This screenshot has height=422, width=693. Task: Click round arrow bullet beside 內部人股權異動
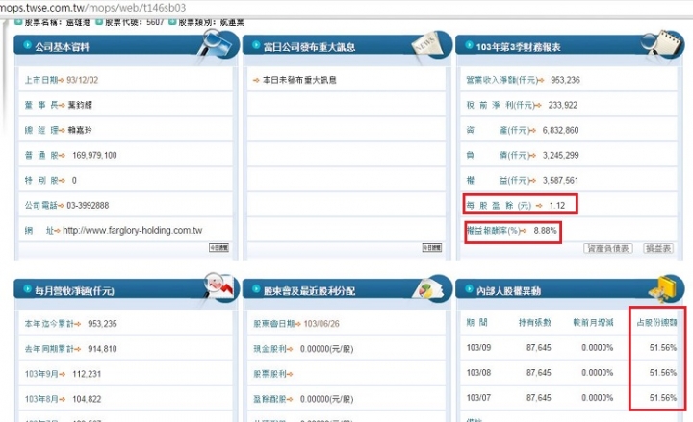[x=469, y=289]
